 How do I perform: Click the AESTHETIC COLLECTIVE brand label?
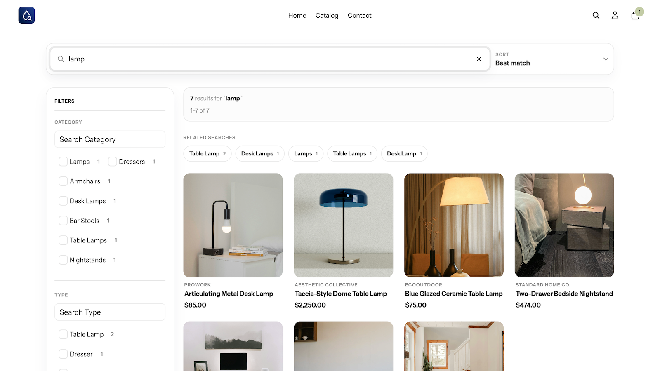point(326,285)
